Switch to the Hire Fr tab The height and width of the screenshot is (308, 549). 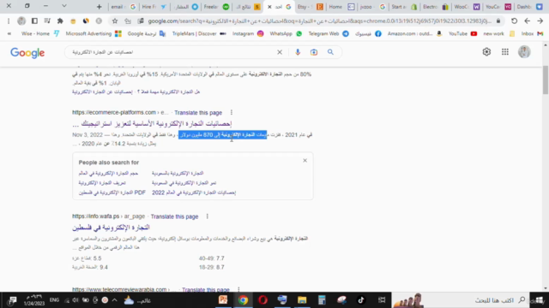click(x=154, y=7)
